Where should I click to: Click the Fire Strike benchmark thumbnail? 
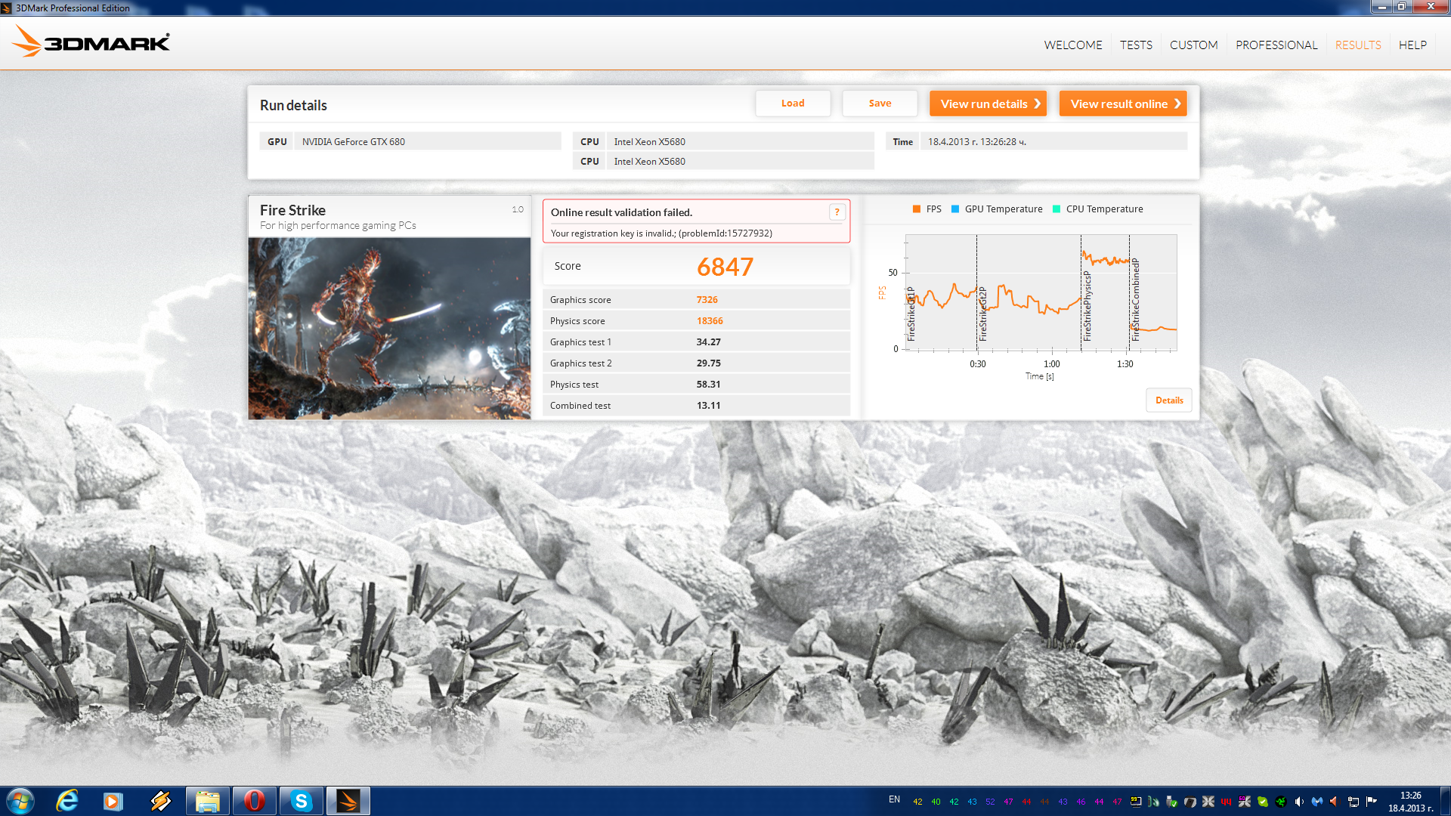coord(389,329)
